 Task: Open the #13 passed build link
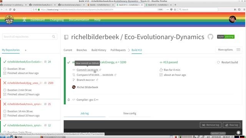pos(170,62)
